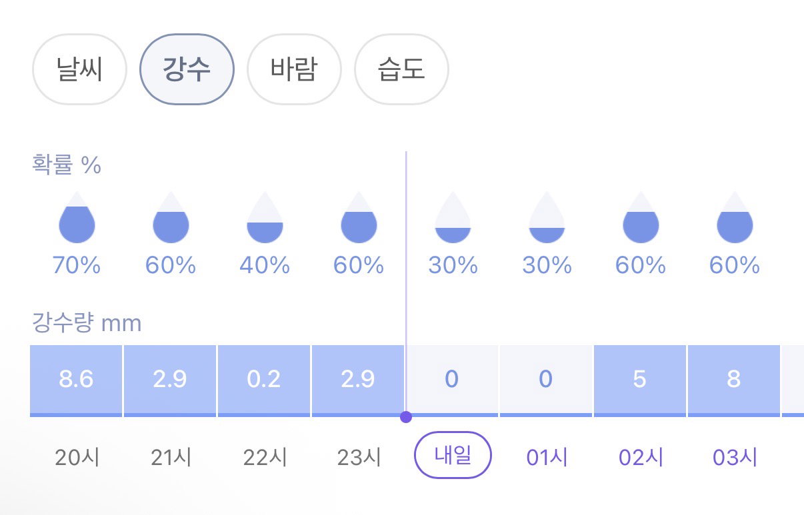This screenshot has width=804, height=515.
Task: Tap the raindrop icon above 02시
Action: 641,217
